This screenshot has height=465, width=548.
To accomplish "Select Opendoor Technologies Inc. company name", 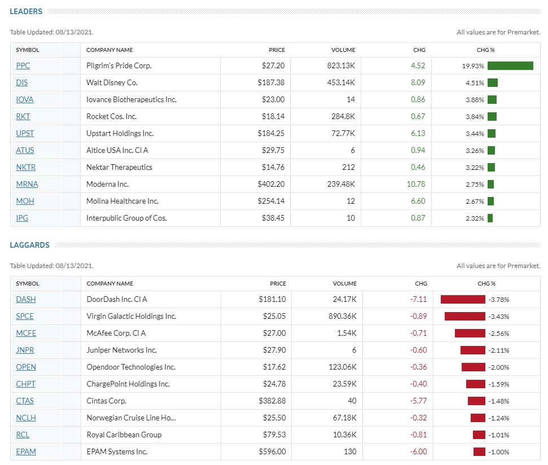I will click(x=131, y=367).
